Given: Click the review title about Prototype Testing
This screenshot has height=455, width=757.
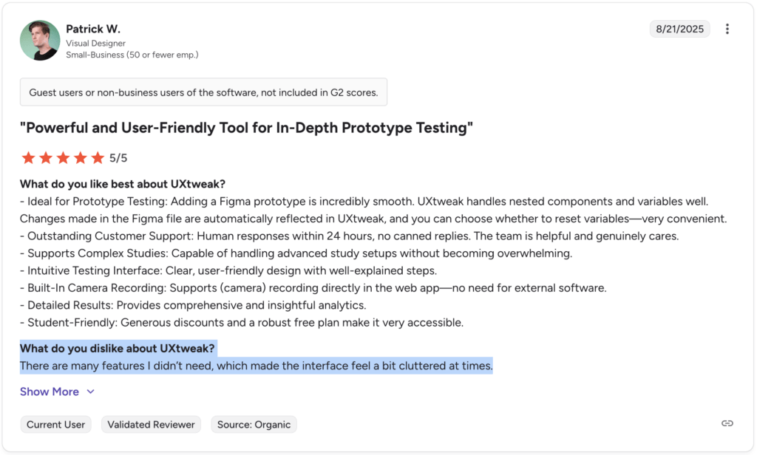Looking at the screenshot, I should [246, 128].
